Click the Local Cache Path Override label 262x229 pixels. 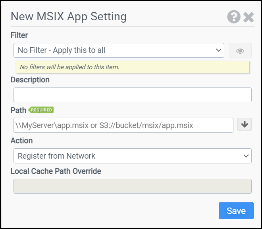click(56, 171)
